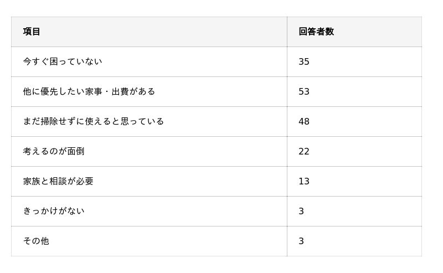Select the 今すぐ困っていない cell
Image resolution: width=443 pixels, height=273 pixels.
click(x=63, y=61)
